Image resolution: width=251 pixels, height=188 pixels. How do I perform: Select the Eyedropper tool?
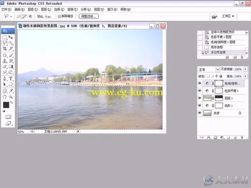tap(11, 91)
